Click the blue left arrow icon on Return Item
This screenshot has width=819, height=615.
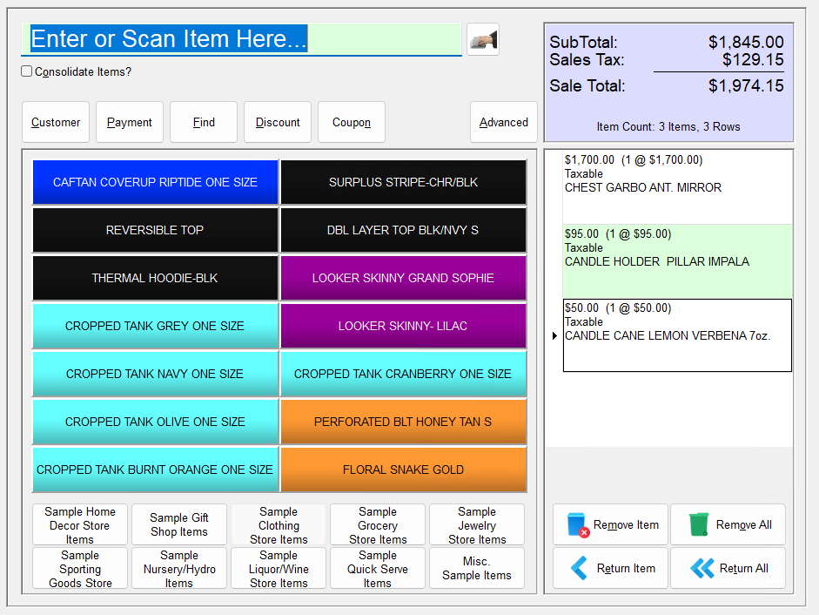click(578, 568)
